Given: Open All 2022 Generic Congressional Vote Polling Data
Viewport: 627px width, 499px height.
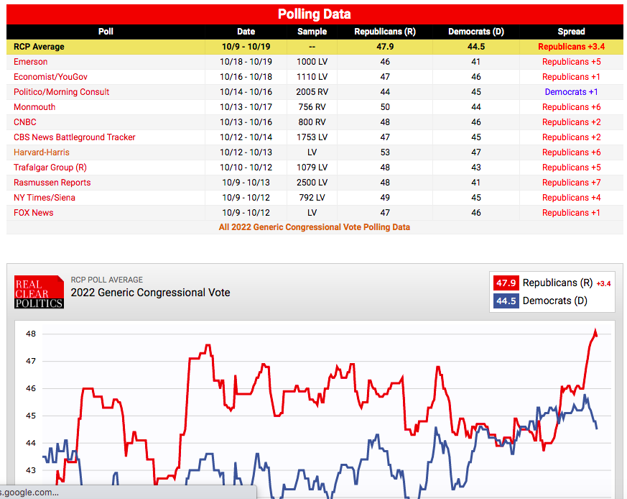Looking at the screenshot, I should [x=315, y=227].
